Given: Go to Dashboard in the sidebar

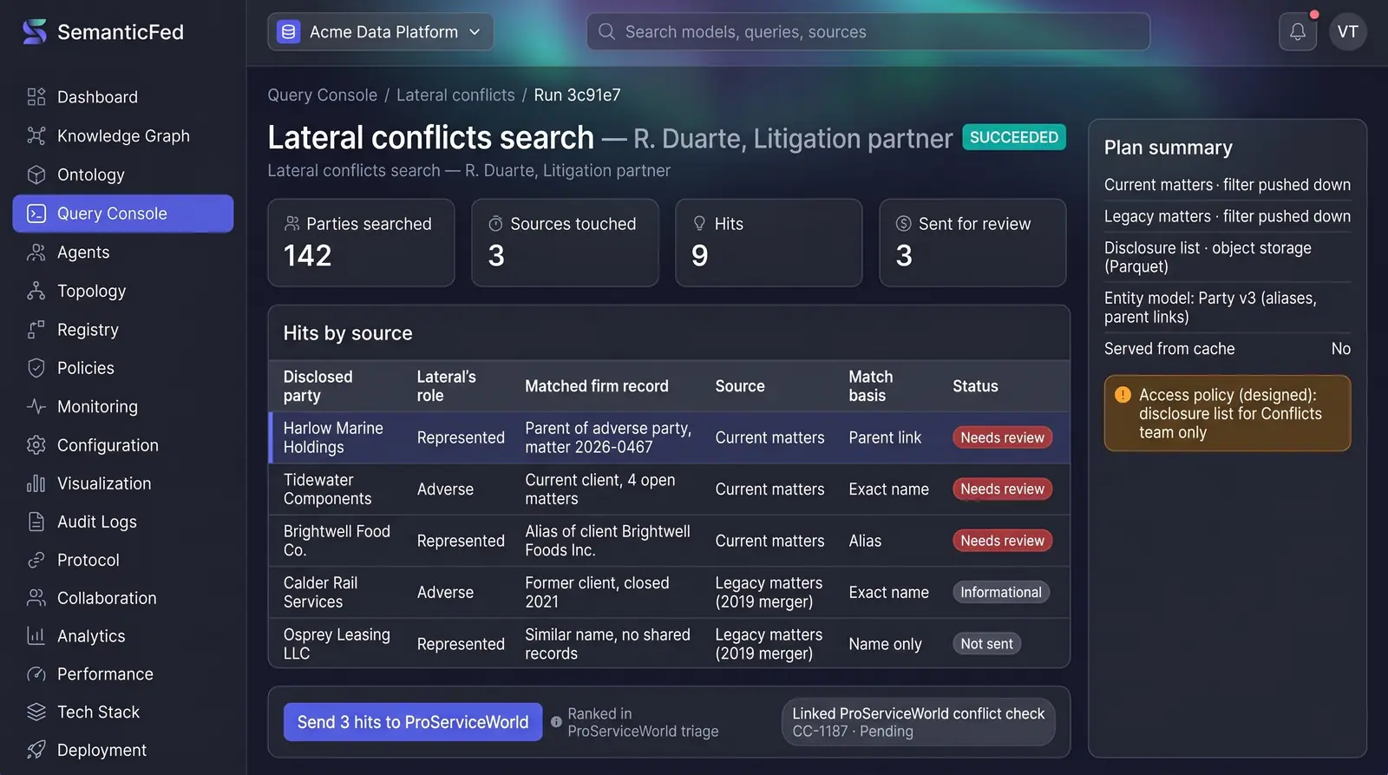Looking at the screenshot, I should click(123, 97).
